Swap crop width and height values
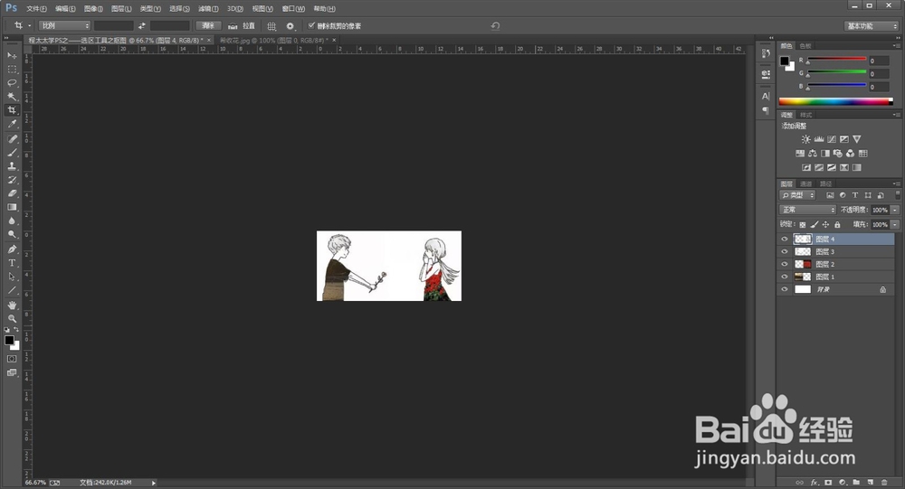The height and width of the screenshot is (489, 905). tap(141, 26)
